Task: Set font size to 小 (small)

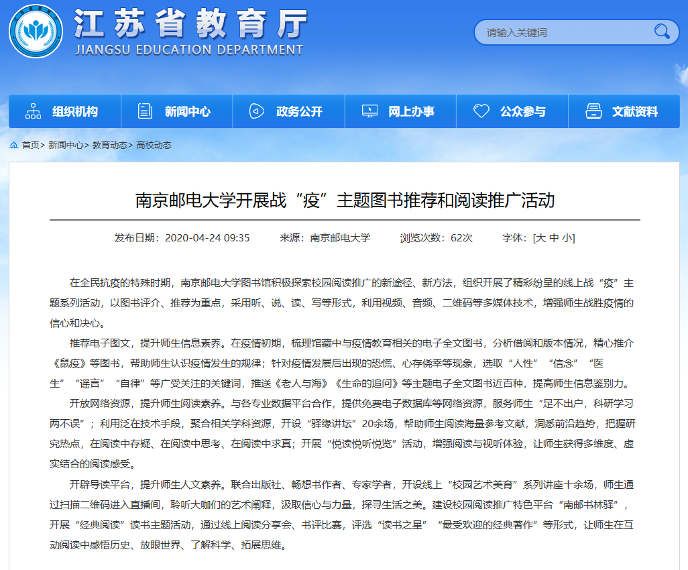Action: [x=567, y=238]
